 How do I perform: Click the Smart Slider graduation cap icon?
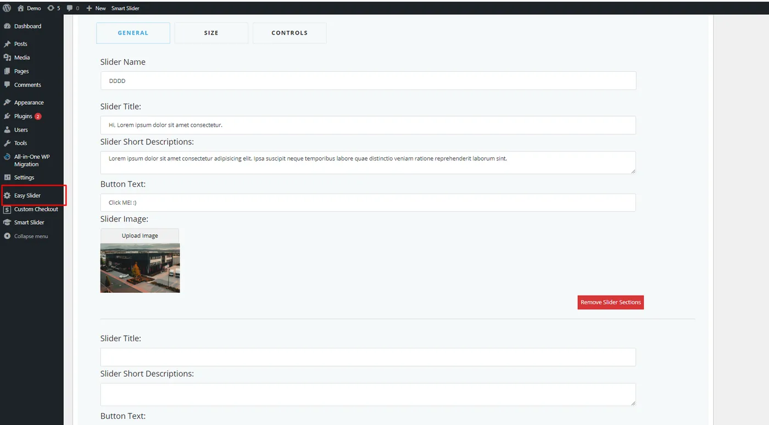(x=7, y=223)
